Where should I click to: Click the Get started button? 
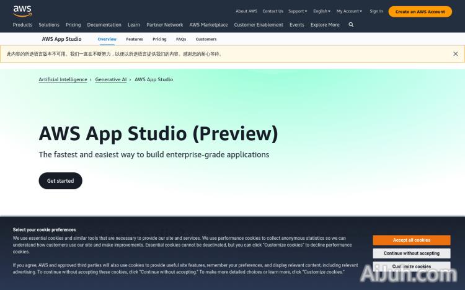click(x=61, y=180)
